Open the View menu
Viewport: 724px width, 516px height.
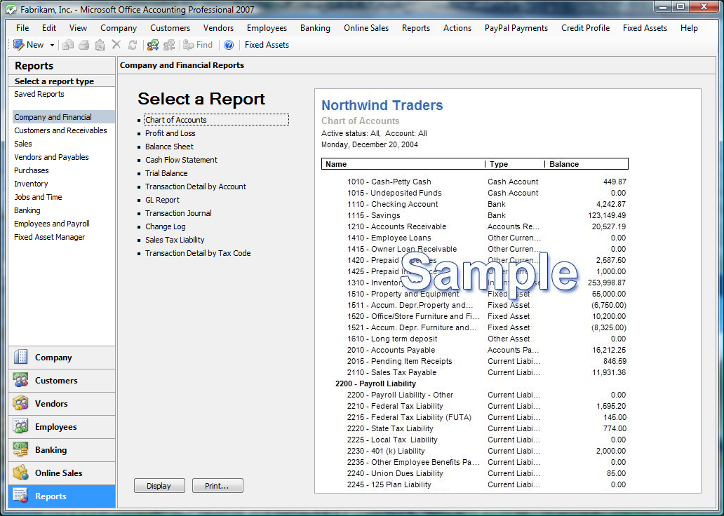(x=78, y=27)
